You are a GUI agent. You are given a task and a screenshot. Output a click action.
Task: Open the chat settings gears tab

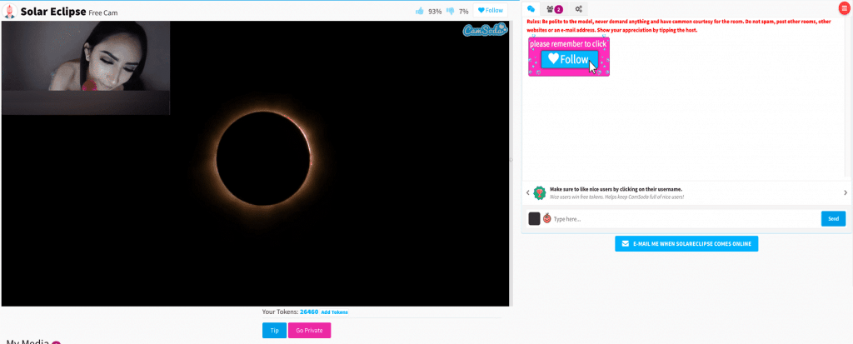coord(580,8)
